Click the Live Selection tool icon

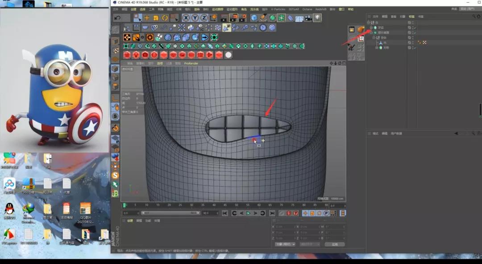138,18
